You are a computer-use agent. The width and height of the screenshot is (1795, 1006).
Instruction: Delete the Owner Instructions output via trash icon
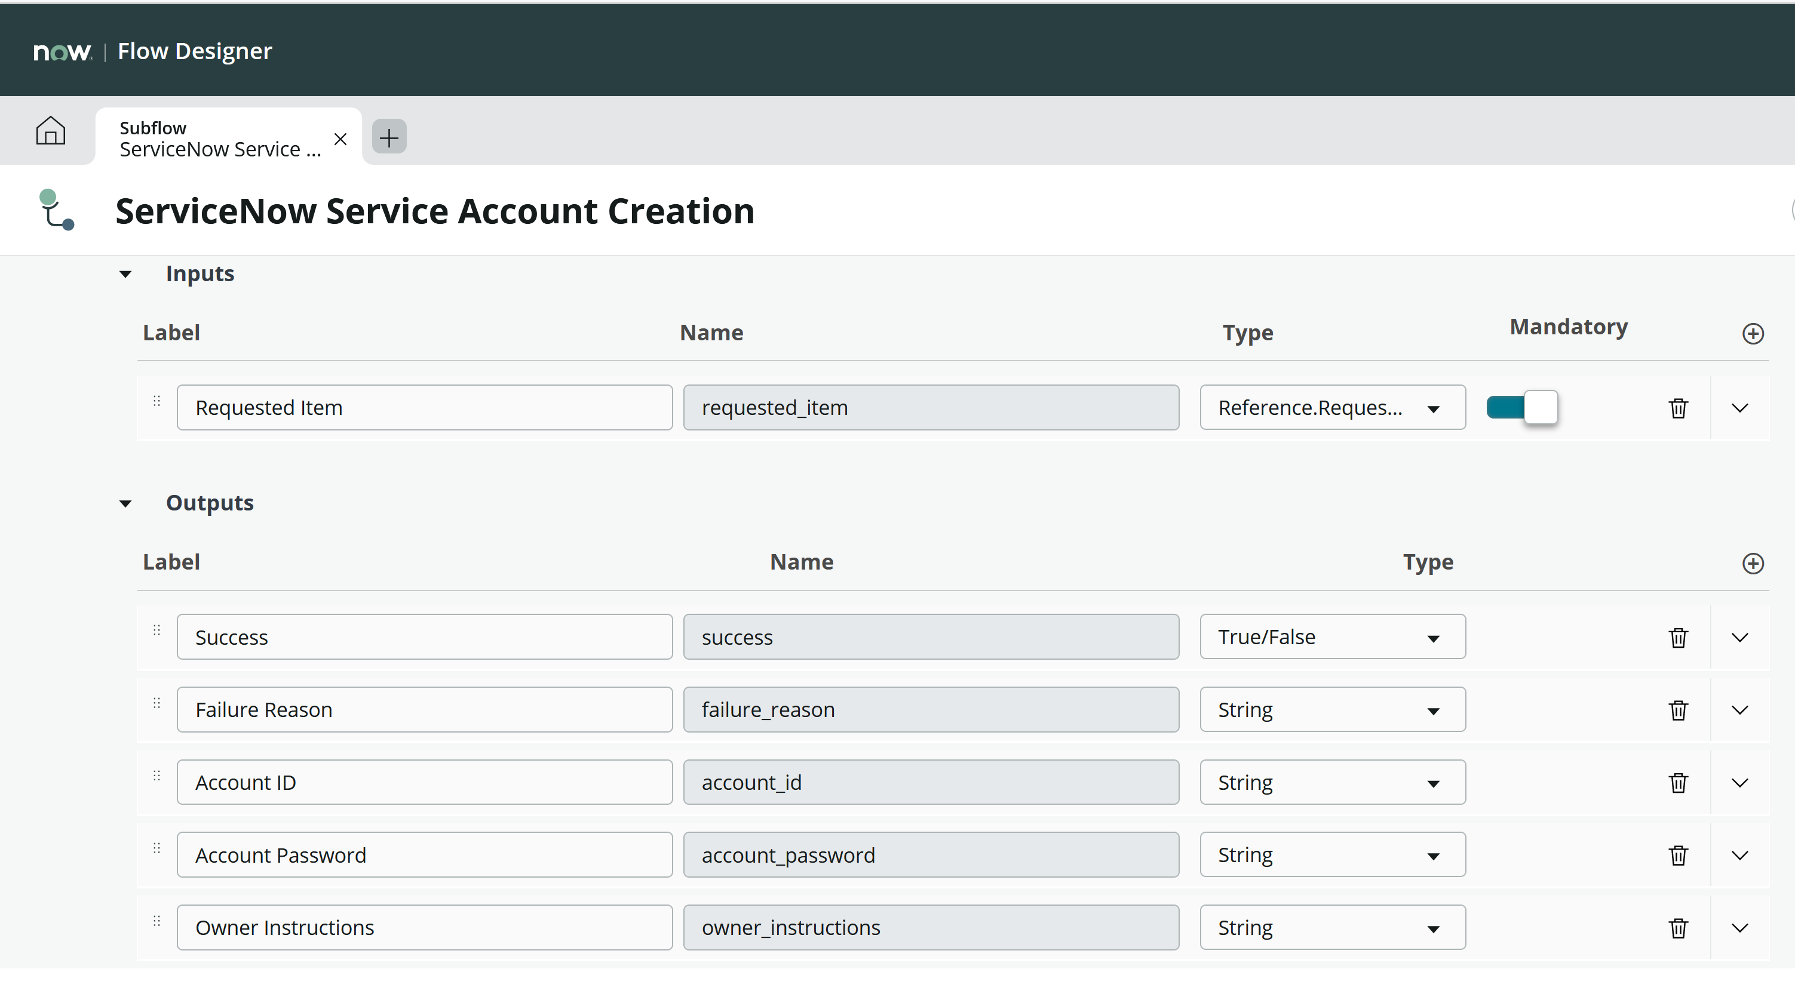tap(1677, 928)
